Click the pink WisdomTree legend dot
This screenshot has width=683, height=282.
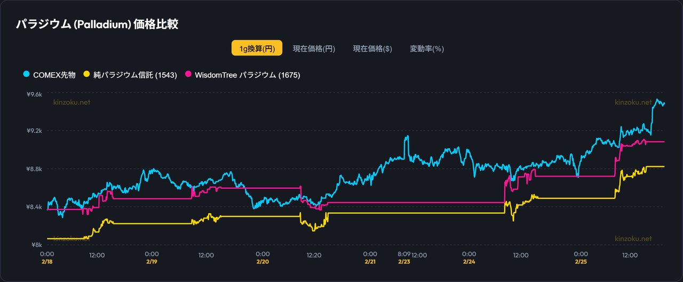(188, 75)
